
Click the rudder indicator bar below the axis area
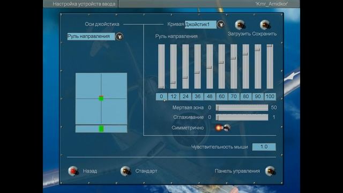pyautogui.click(x=101, y=129)
